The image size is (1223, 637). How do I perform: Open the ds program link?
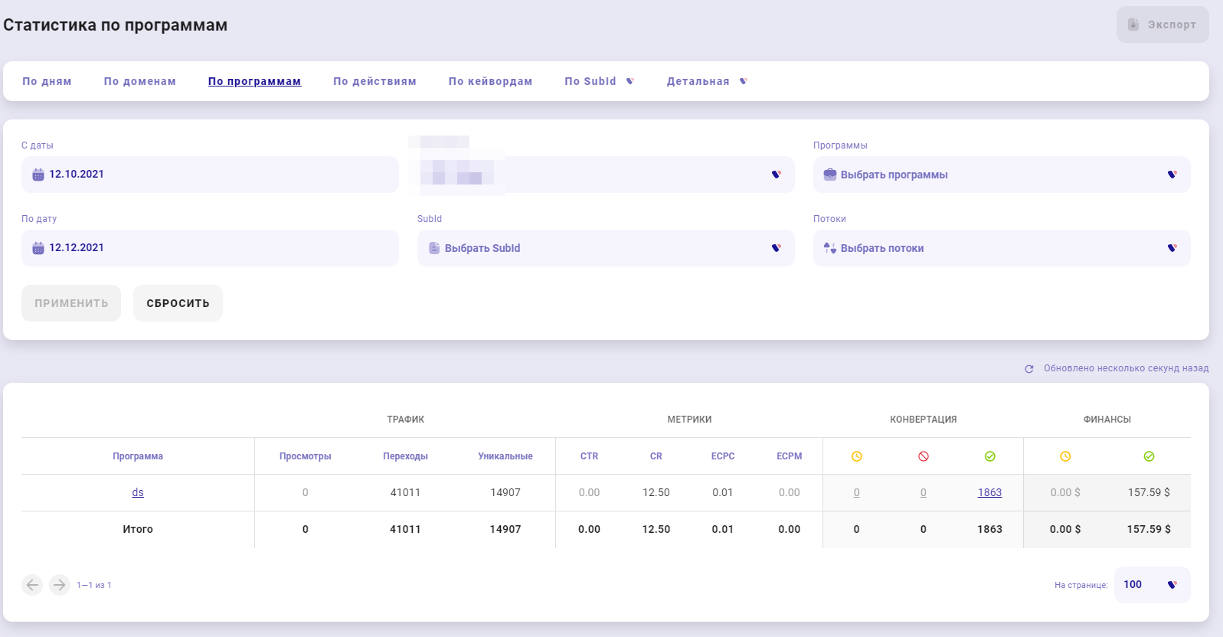[x=138, y=492]
